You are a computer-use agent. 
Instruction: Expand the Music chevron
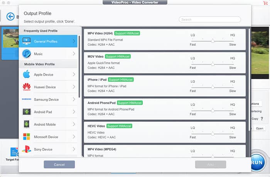point(74,54)
